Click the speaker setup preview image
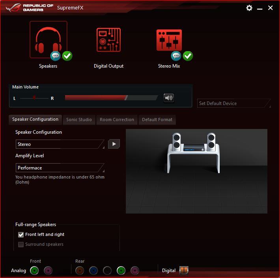 coord(196,171)
